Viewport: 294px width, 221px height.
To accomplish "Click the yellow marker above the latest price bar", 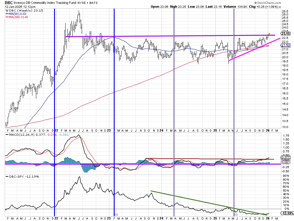I will tap(269, 33).
